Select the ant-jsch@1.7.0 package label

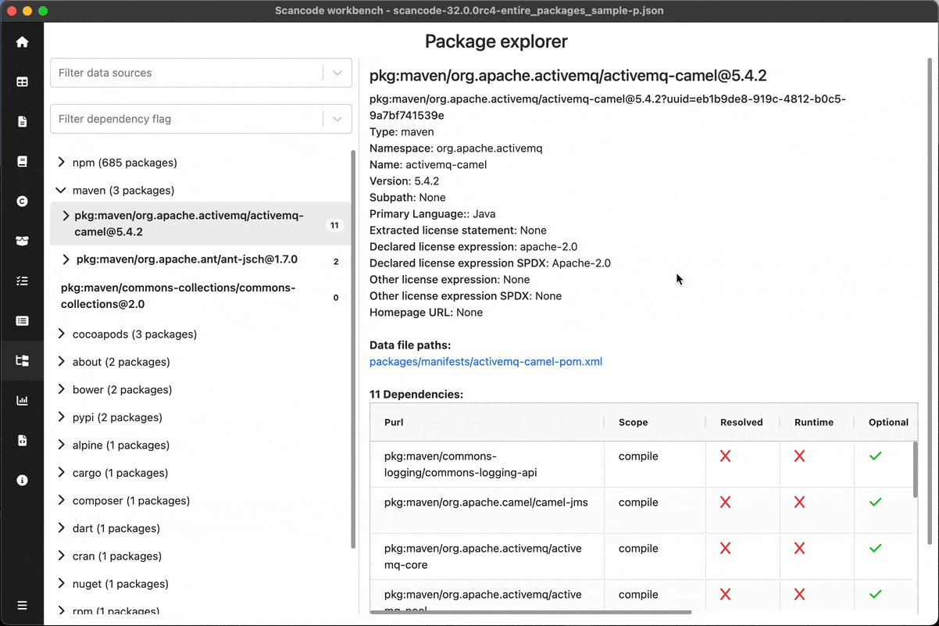[187, 259]
